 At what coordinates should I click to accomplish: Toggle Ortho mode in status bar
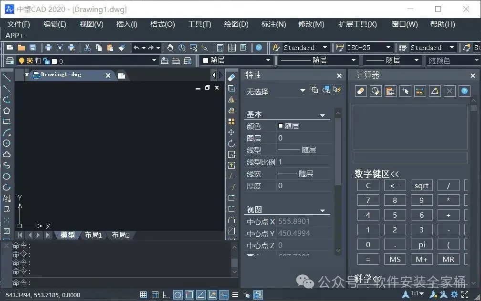click(166, 294)
